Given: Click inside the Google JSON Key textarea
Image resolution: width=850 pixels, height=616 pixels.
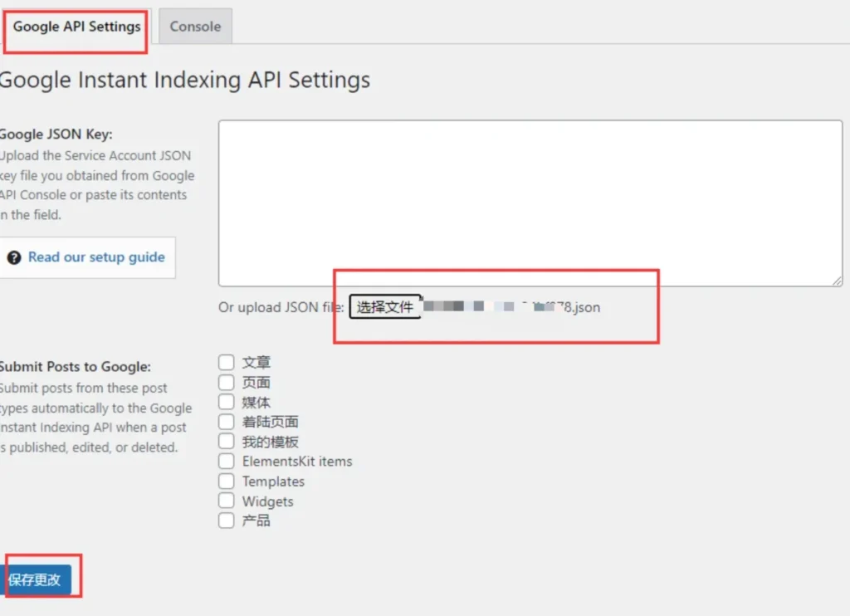Looking at the screenshot, I should click(530, 203).
